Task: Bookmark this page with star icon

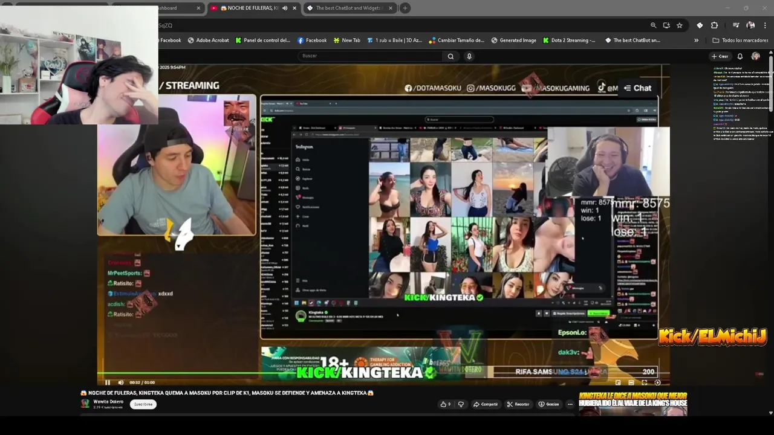Action: (x=680, y=25)
